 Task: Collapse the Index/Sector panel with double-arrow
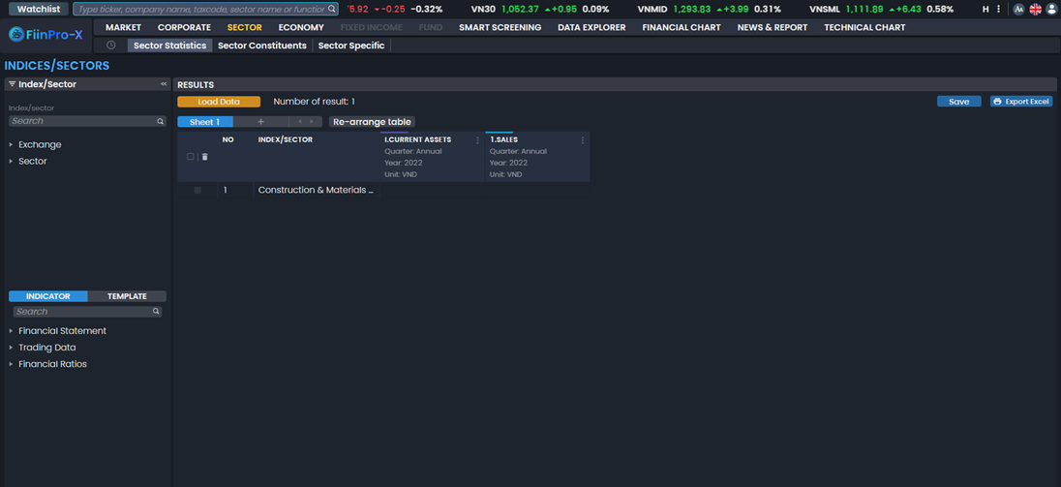[x=164, y=84]
